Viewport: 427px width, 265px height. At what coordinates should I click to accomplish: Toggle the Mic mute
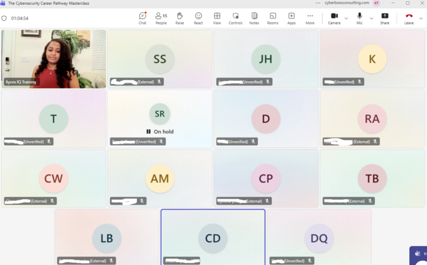359,18
